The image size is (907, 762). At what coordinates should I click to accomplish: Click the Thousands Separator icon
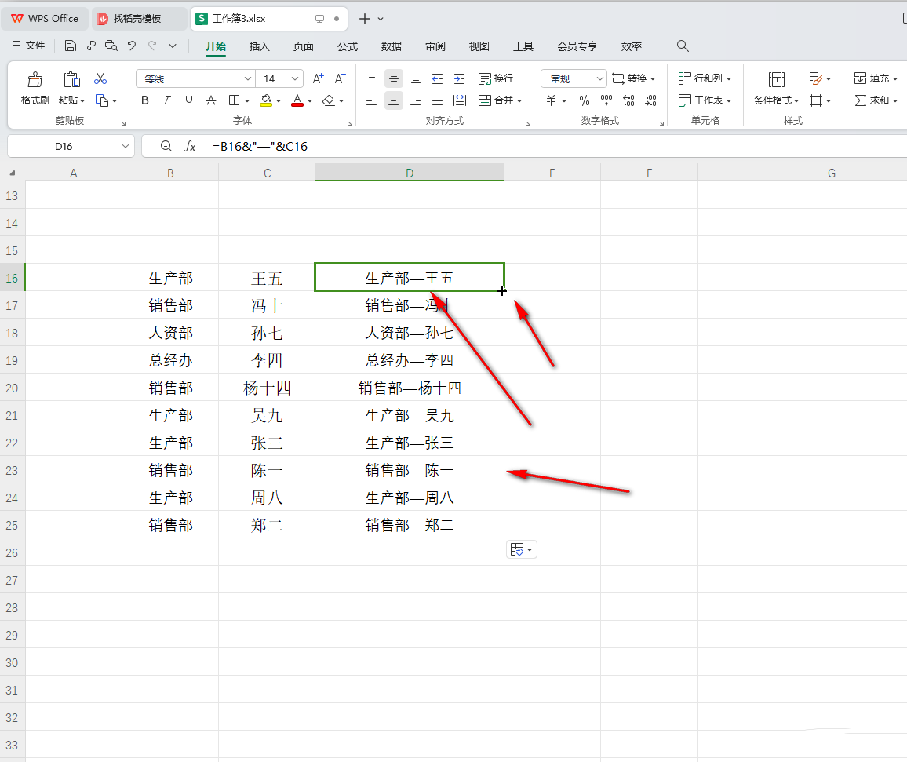point(606,100)
